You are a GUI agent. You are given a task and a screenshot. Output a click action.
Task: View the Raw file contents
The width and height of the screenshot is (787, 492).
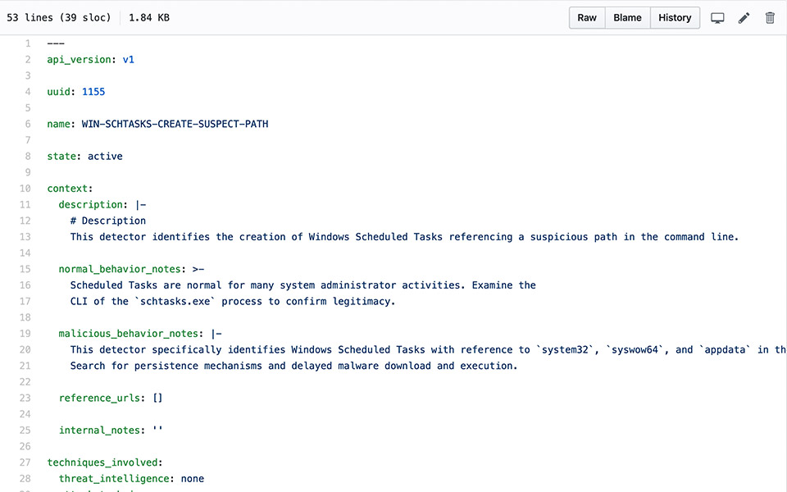click(587, 18)
